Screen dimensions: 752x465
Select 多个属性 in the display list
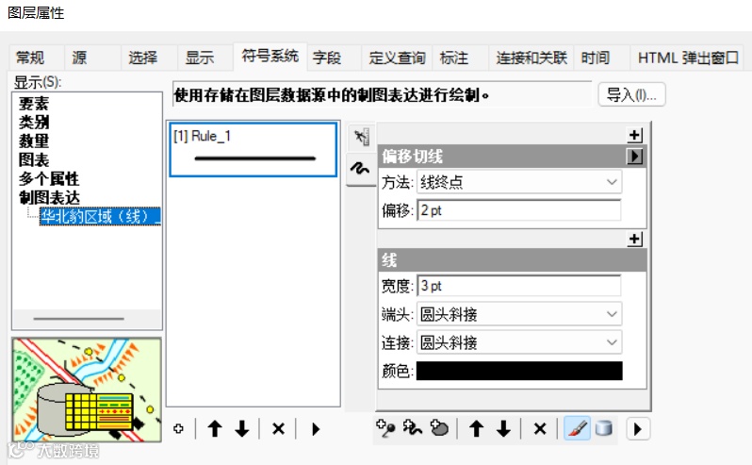[x=49, y=178]
